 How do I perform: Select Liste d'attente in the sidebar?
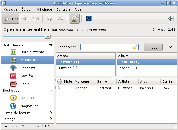(x=28, y=52)
